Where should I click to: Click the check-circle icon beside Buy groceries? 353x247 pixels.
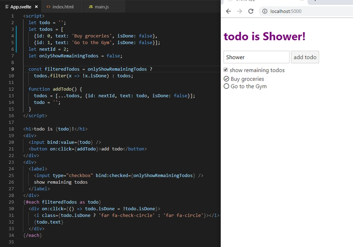click(226, 79)
